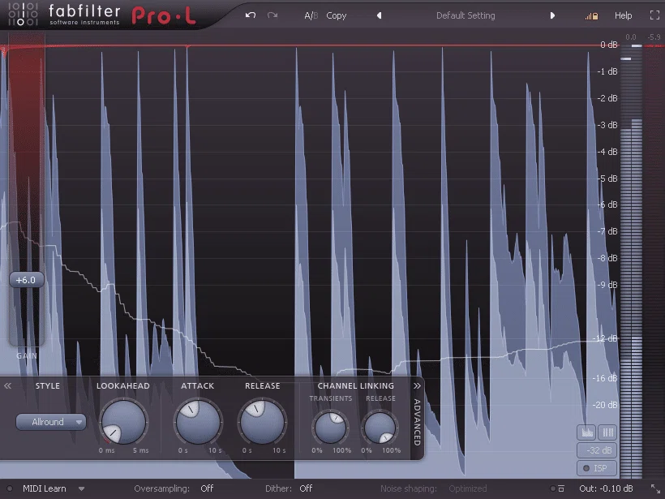Click the Attack knob
Viewport: 665px width, 499px height.
click(198, 422)
